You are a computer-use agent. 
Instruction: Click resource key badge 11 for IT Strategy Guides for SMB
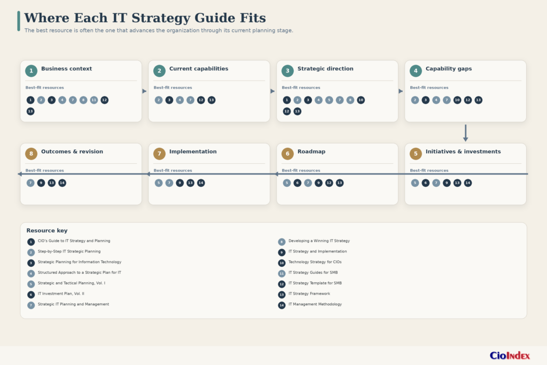[282, 274]
